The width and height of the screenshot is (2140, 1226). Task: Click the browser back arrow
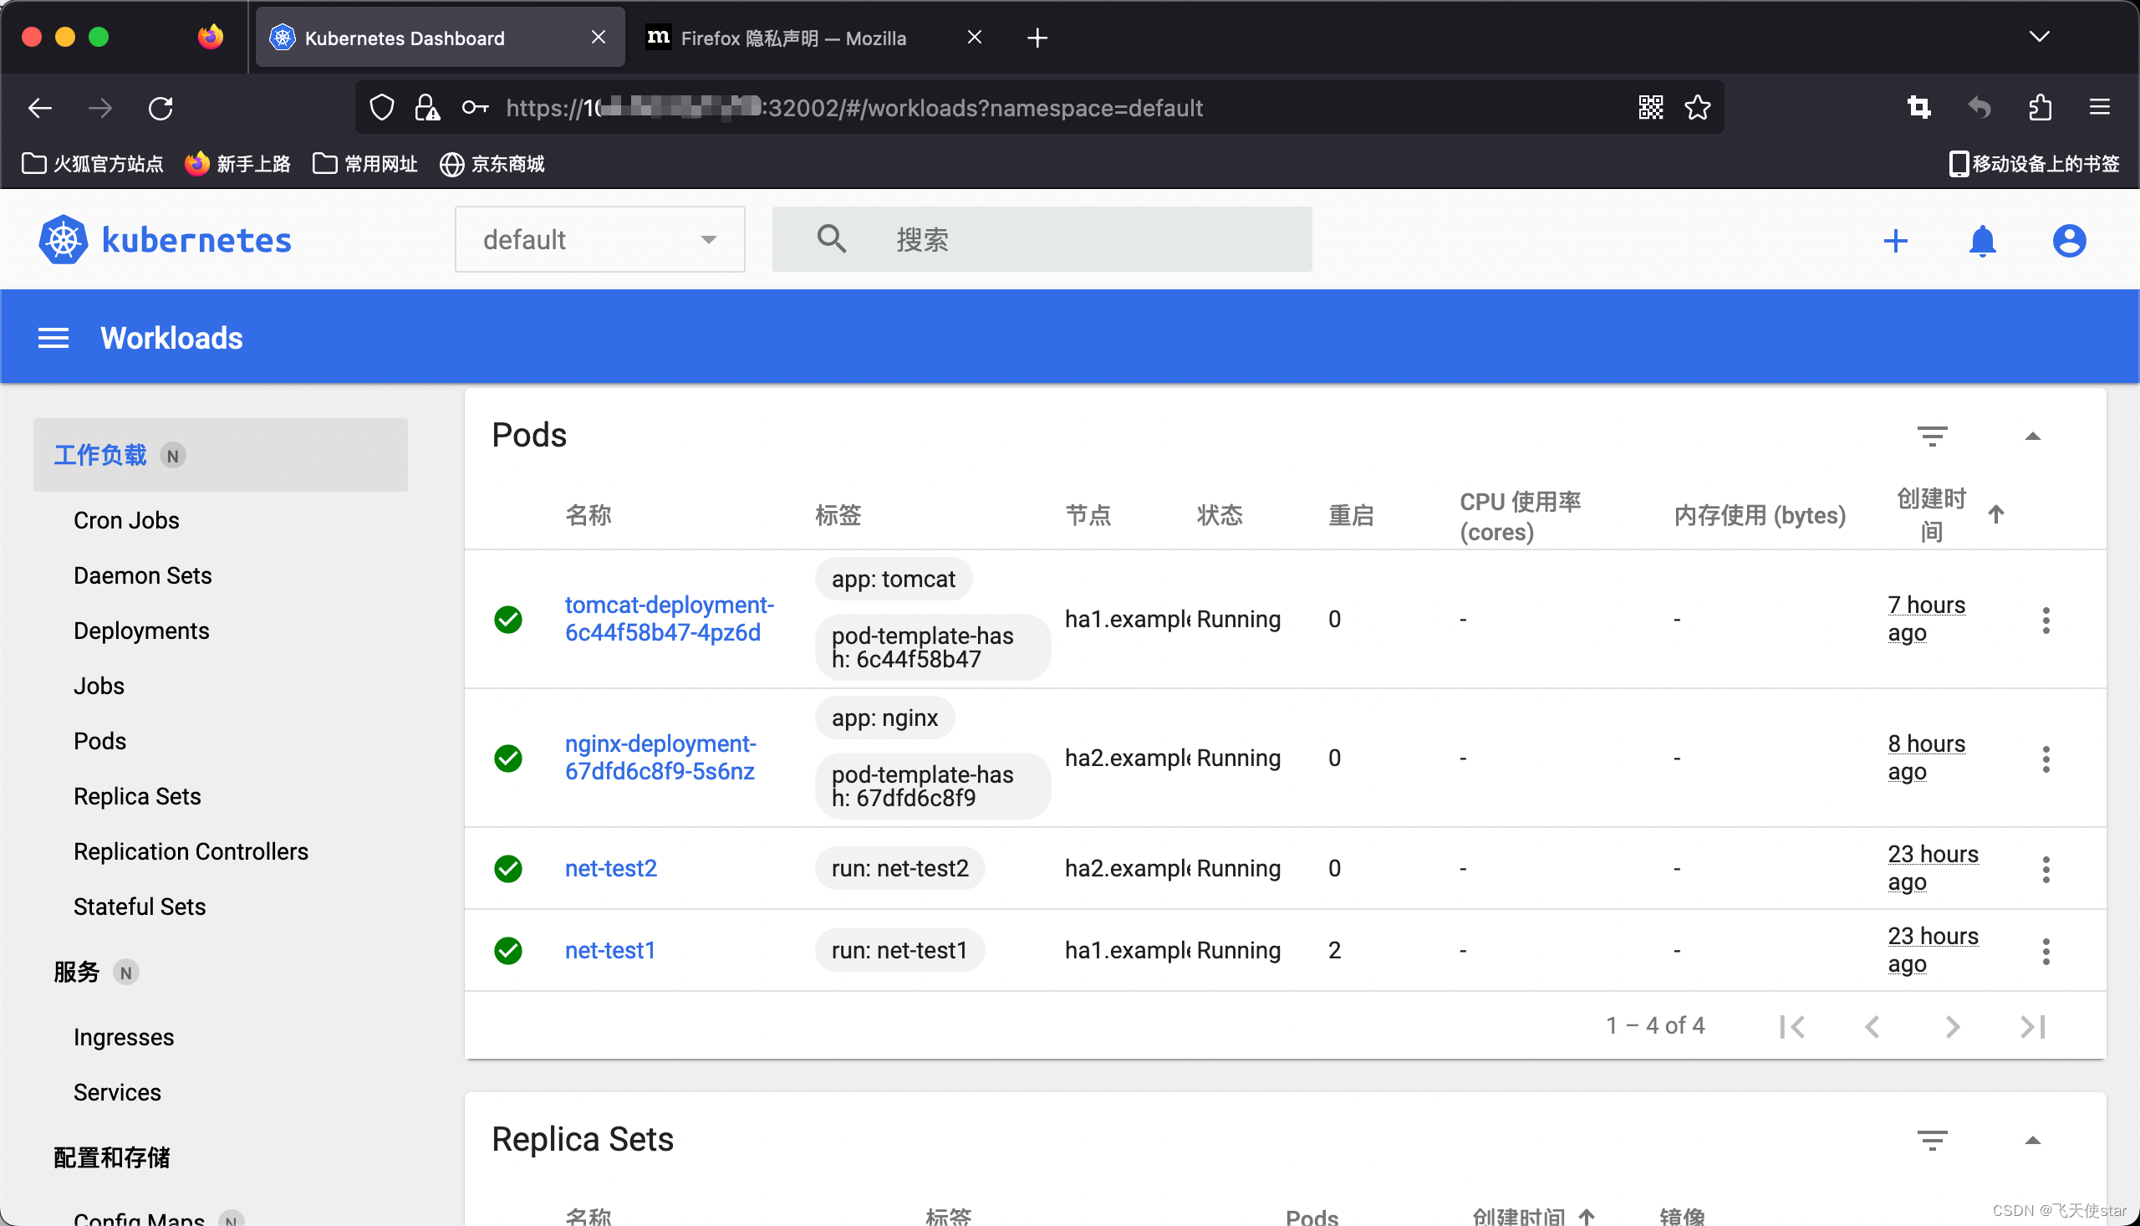point(39,108)
